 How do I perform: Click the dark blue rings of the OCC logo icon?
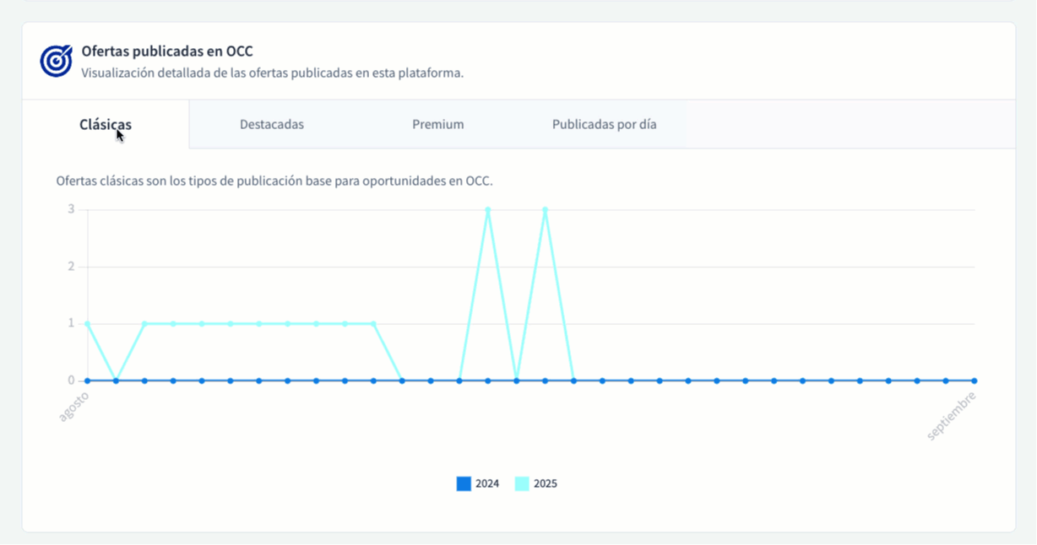(x=51, y=61)
